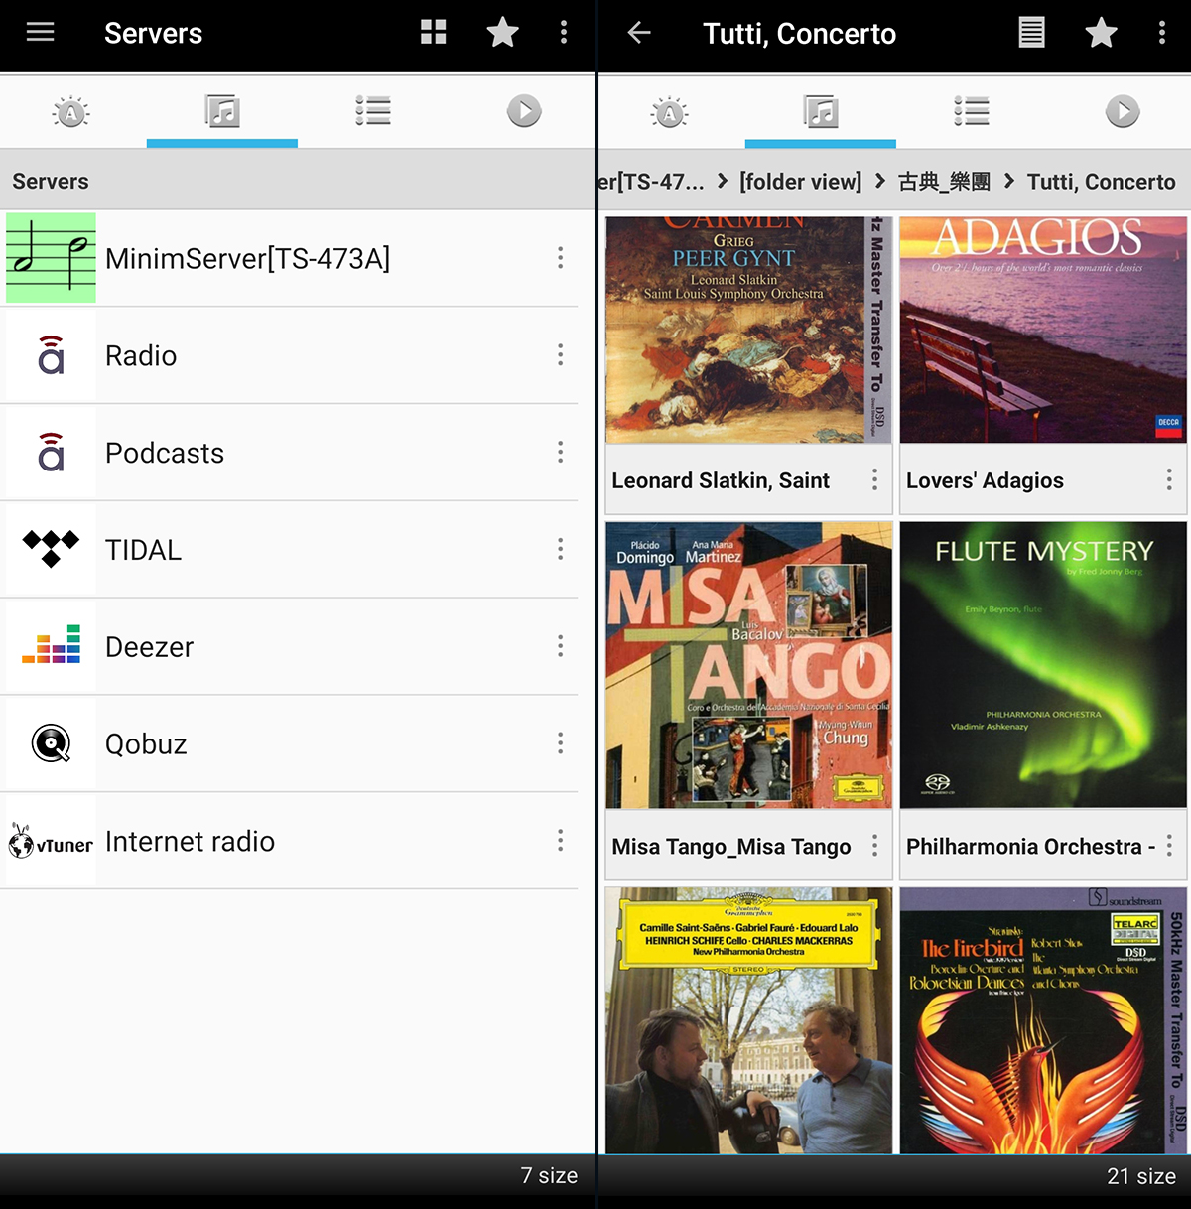Select the now playing tab in Servers pane
The height and width of the screenshot is (1209, 1191).
pos(524,111)
